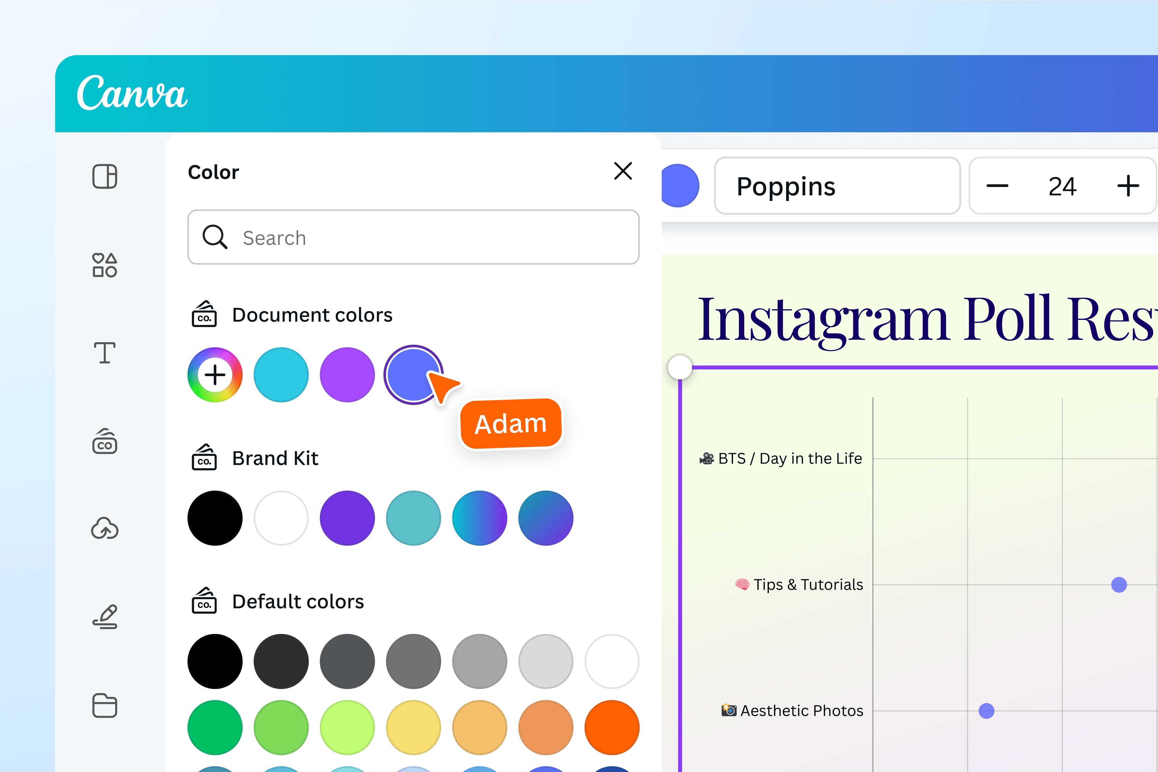The image size is (1158, 772).
Task: Open the Elements panel
Action: point(104,264)
